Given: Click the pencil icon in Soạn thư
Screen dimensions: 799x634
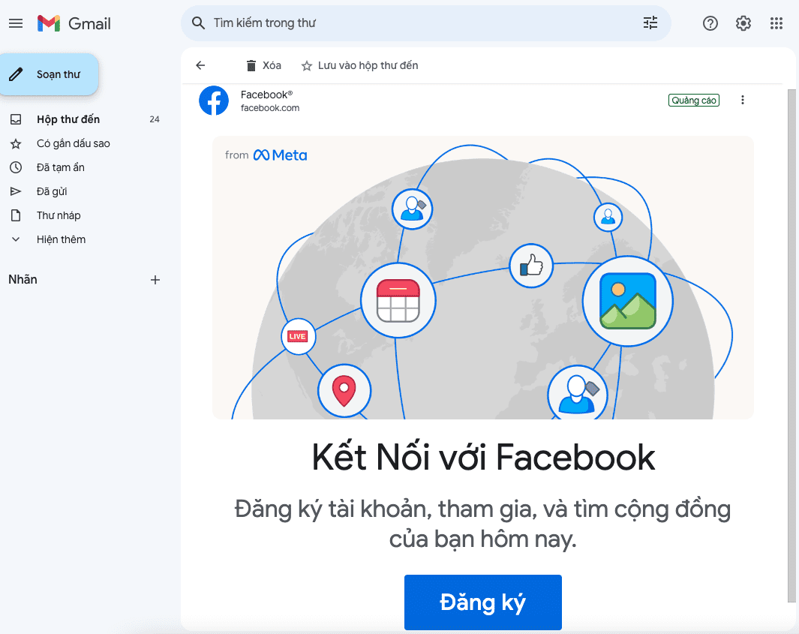Looking at the screenshot, I should (x=16, y=74).
